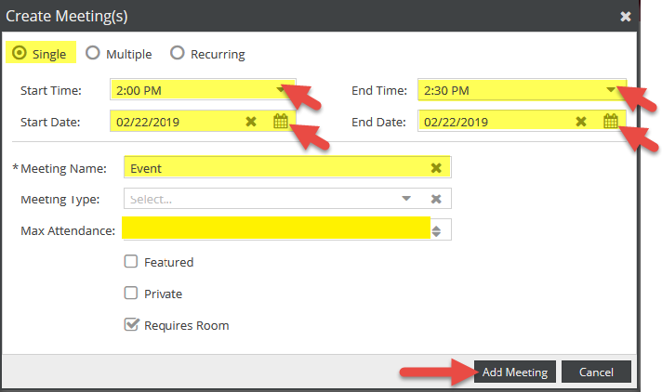Select the Recurring meeting radio button
The width and height of the screenshot is (662, 392).
click(178, 53)
